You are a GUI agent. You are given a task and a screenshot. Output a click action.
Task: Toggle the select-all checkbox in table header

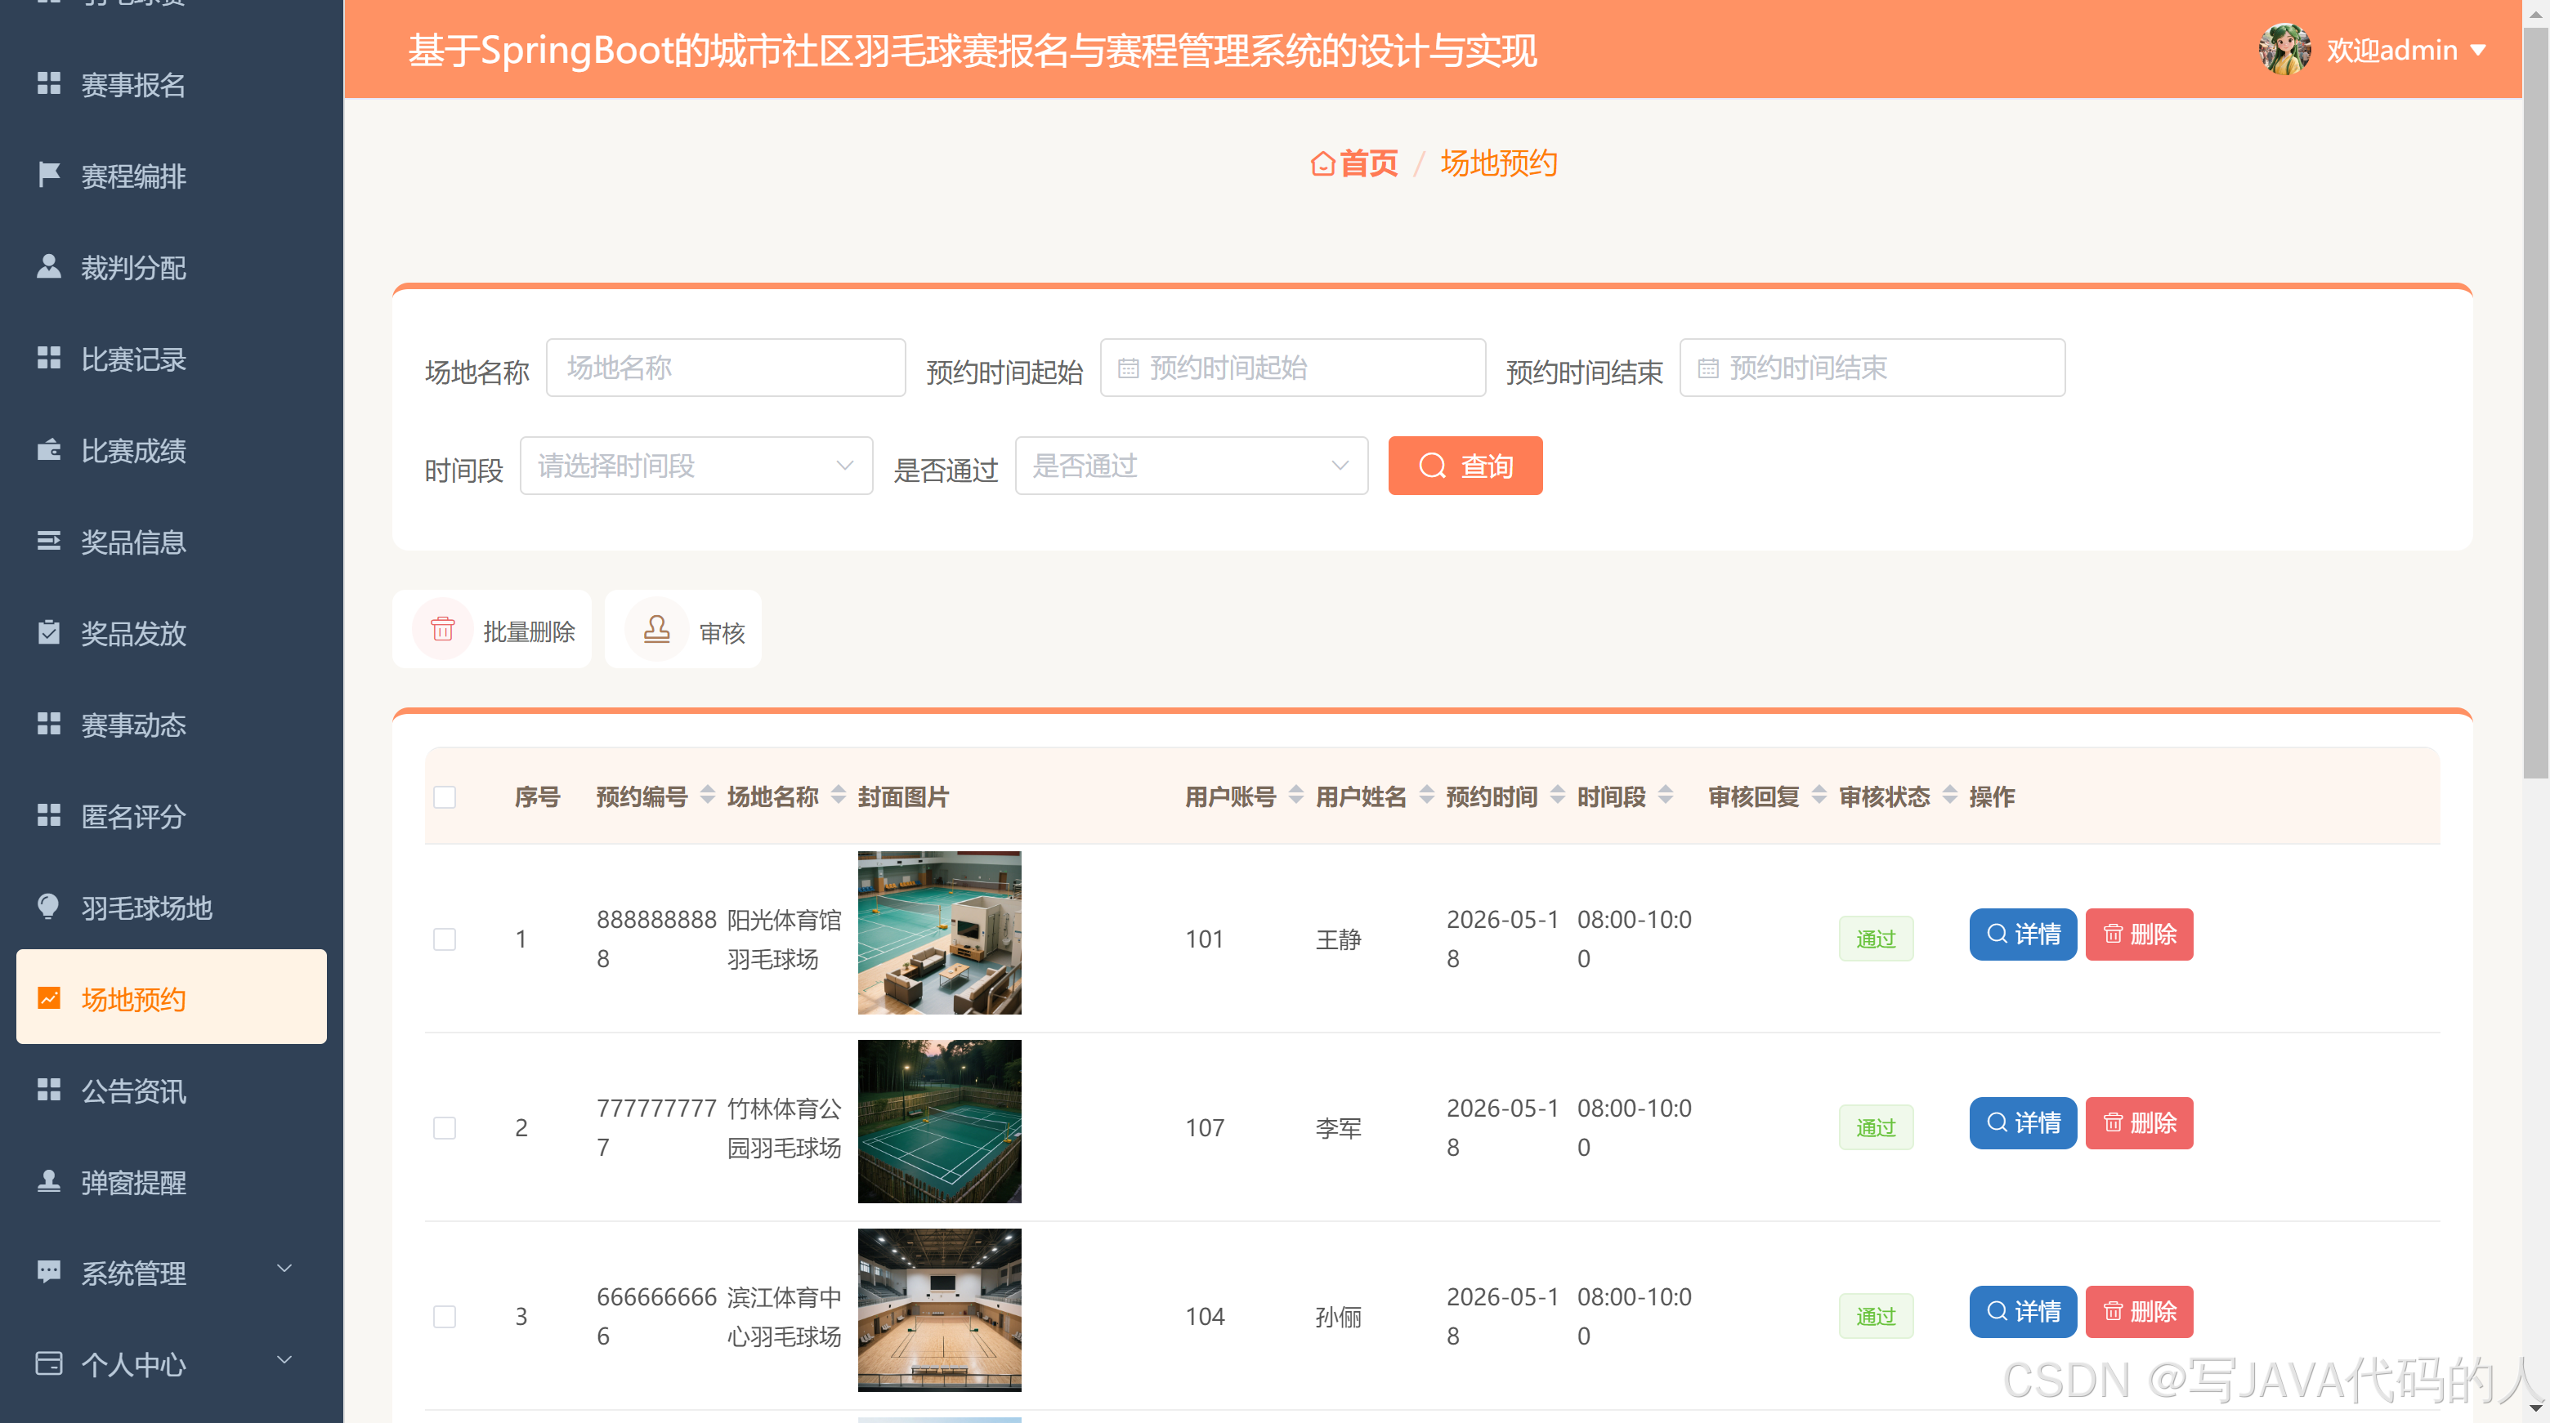click(x=445, y=797)
